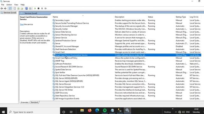The width and height of the screenshot is (204, 114).
Task: Sort by the Description column header
Action: click(120, 17)
